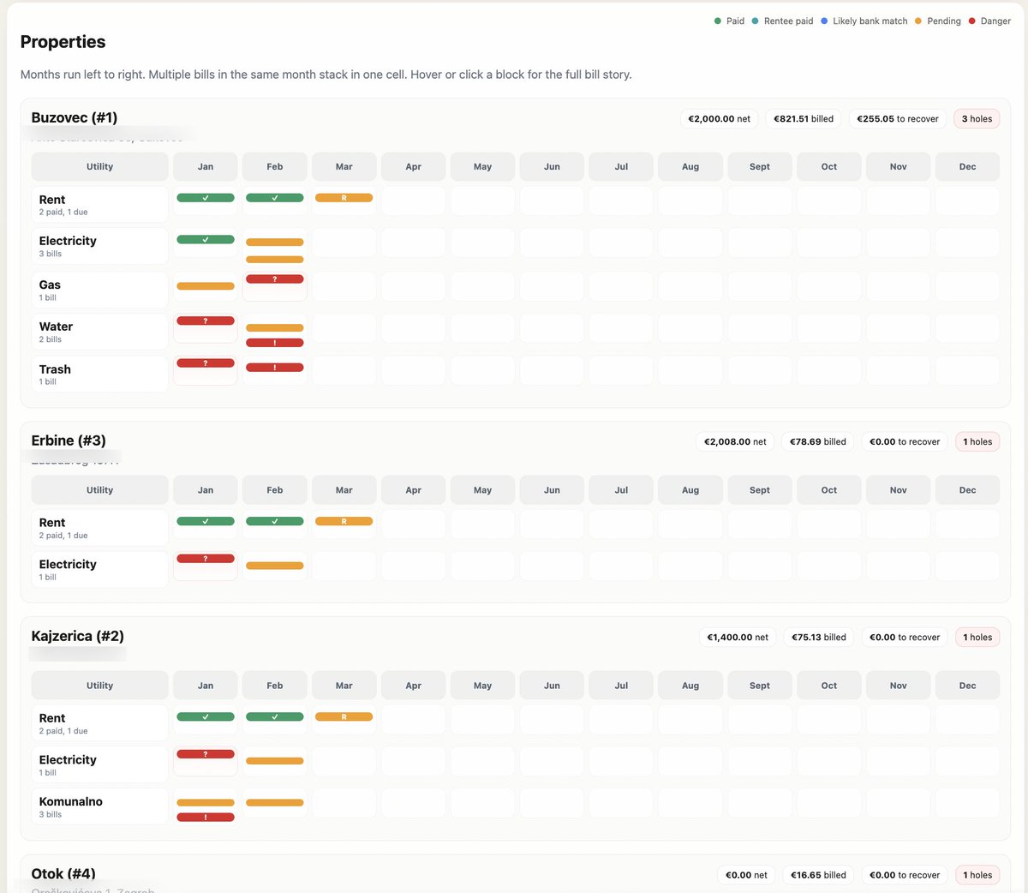Open Buzovec Gas January pending block

click(x=206, y=286)
